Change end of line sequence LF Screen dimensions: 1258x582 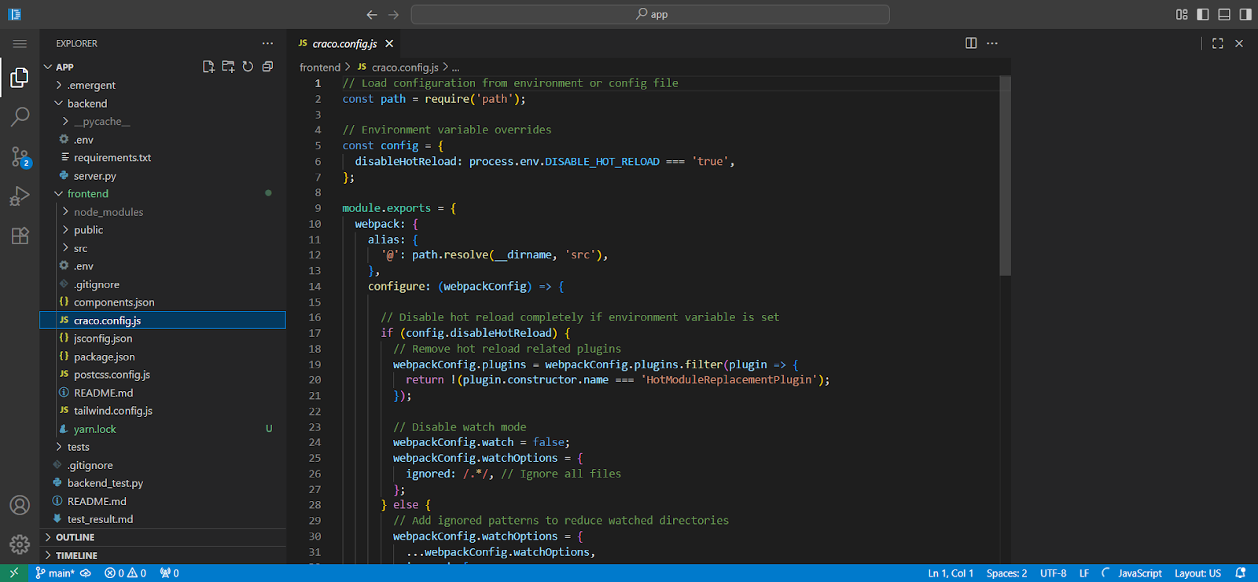point(1083,573)
